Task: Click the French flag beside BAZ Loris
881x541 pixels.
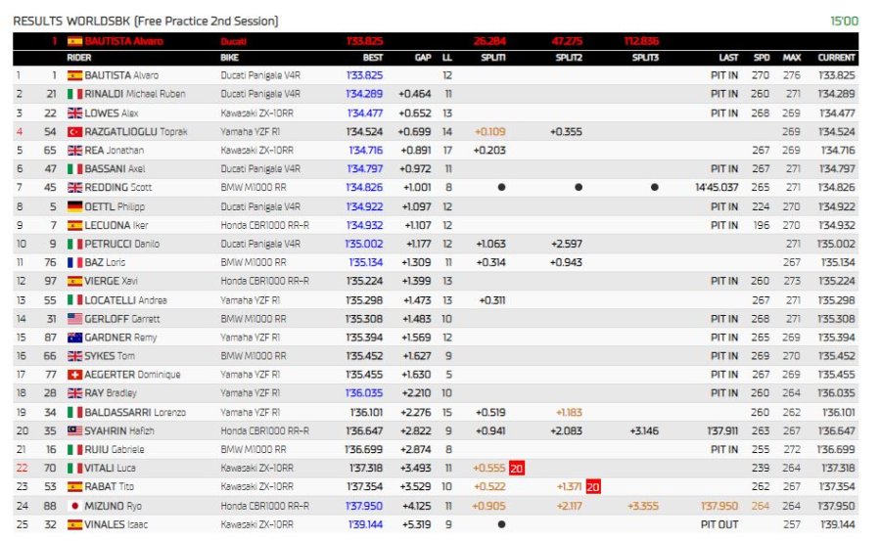Action: 74,262
